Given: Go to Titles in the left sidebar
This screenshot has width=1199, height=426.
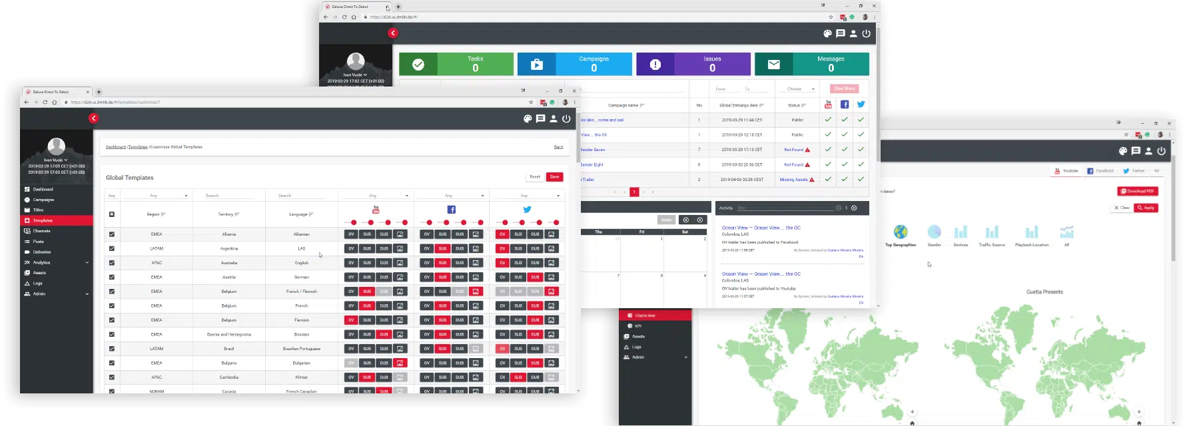Looking at the screenshot, I should [38, 210].
